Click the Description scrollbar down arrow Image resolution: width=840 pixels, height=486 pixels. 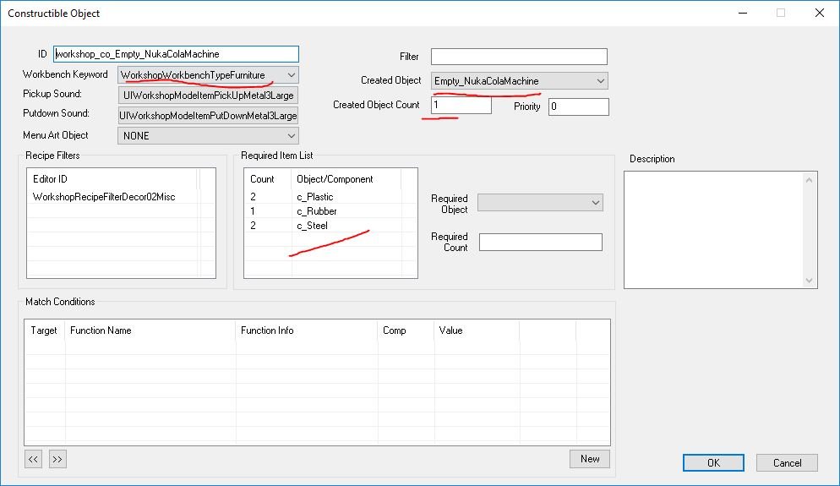[x=809, y=281]
